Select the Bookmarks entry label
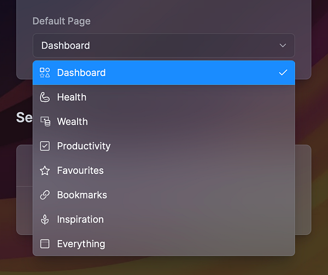Viewport: 328px width, 275px height. pos(82,195)
